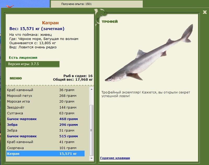Image resolution: width=209 pixels, height=165 pixels.
Task: Click the Катран shark trophy image
Action: (x=149, y=53)
